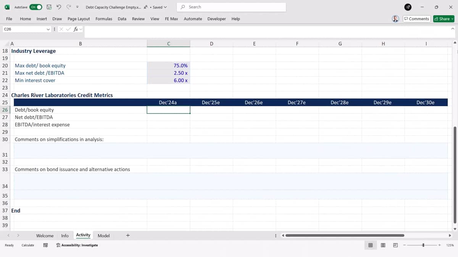
Task: Open the Data ribbon tab
Action: (x=122, y=19)
